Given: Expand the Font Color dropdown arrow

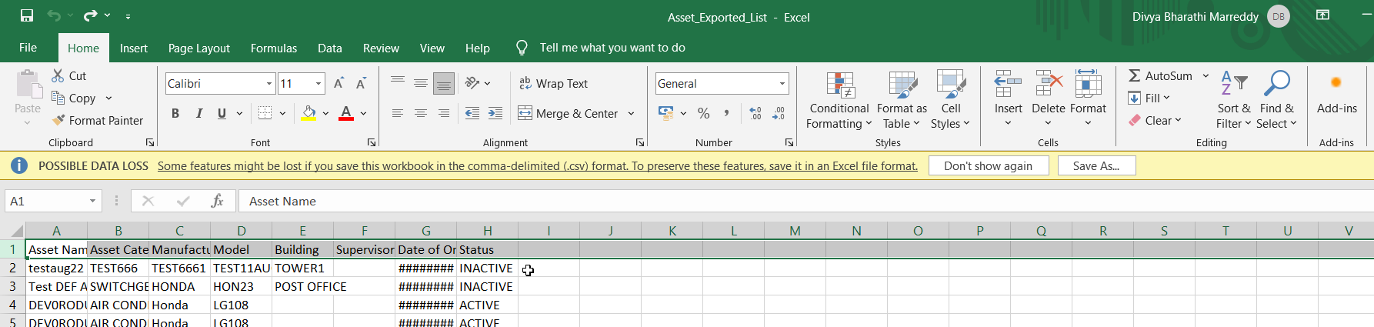Looking at the screenshot, I should pyautogui.click(x=363, y=113).
